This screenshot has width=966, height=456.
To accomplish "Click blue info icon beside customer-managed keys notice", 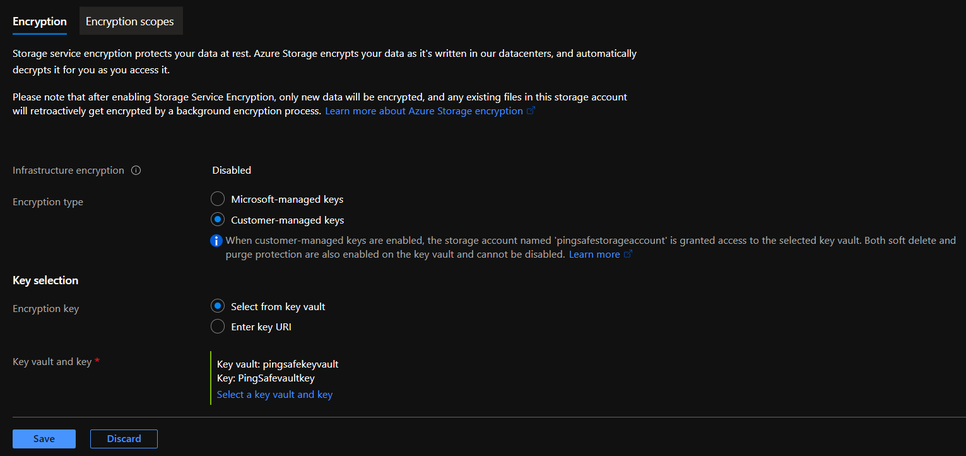I will [216, 241].
